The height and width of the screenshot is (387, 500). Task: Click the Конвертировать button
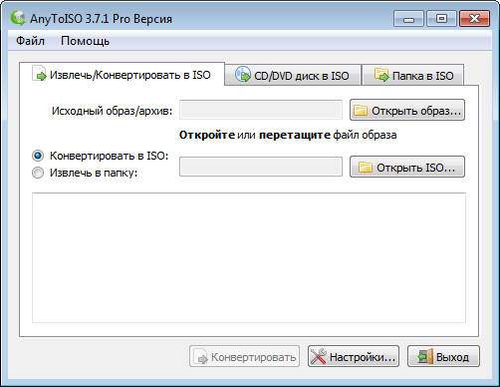tap(244, 356)
